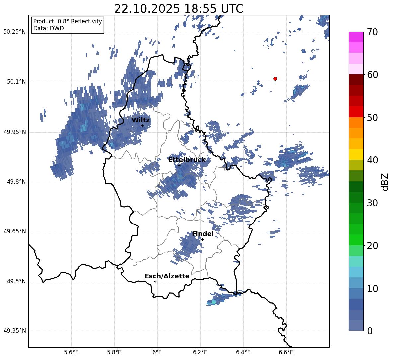Click the Ettelbruck city label
The width and height of the screenshot is (393, 359).
[x=187, y=160]
